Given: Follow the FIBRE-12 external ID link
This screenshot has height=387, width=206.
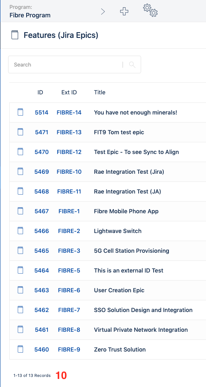Looking at the screenshot, I should (x=69, y=152).
